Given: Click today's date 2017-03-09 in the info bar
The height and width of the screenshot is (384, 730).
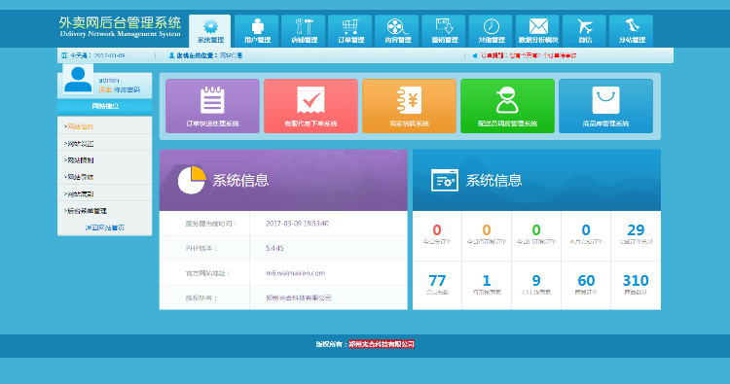Looking at the screenshot, I should [x=109, y=55].
